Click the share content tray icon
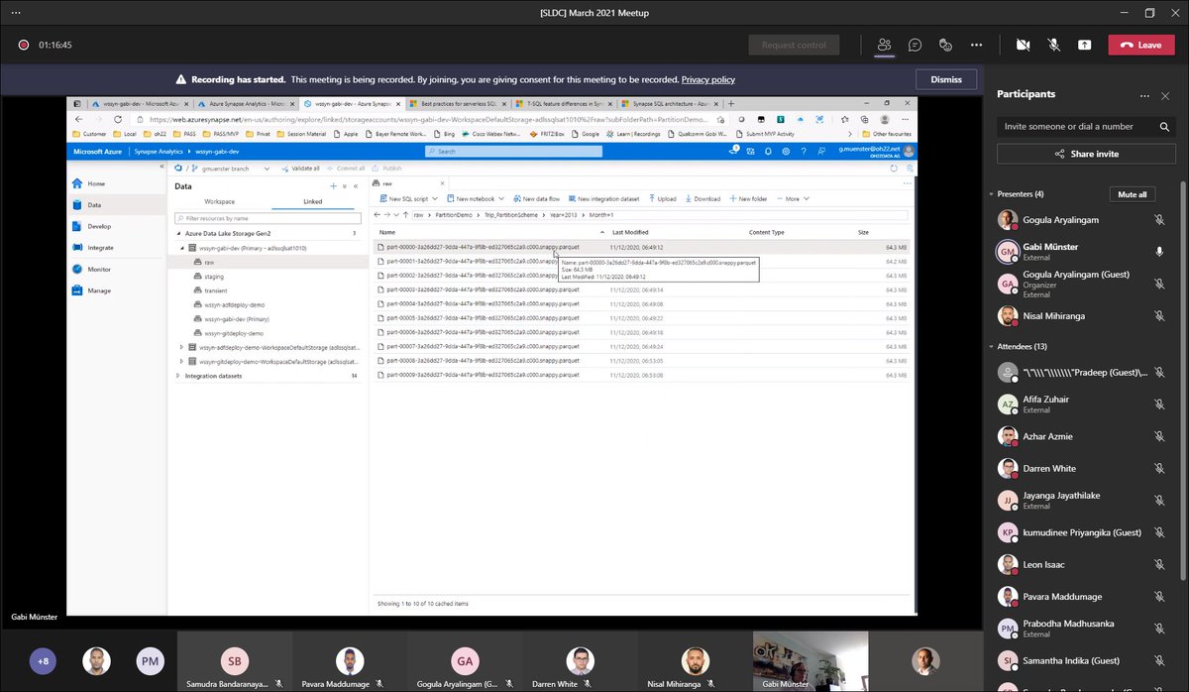Image resolution: width=1189 pixels, height=692 pixels. click(1085, 45)
